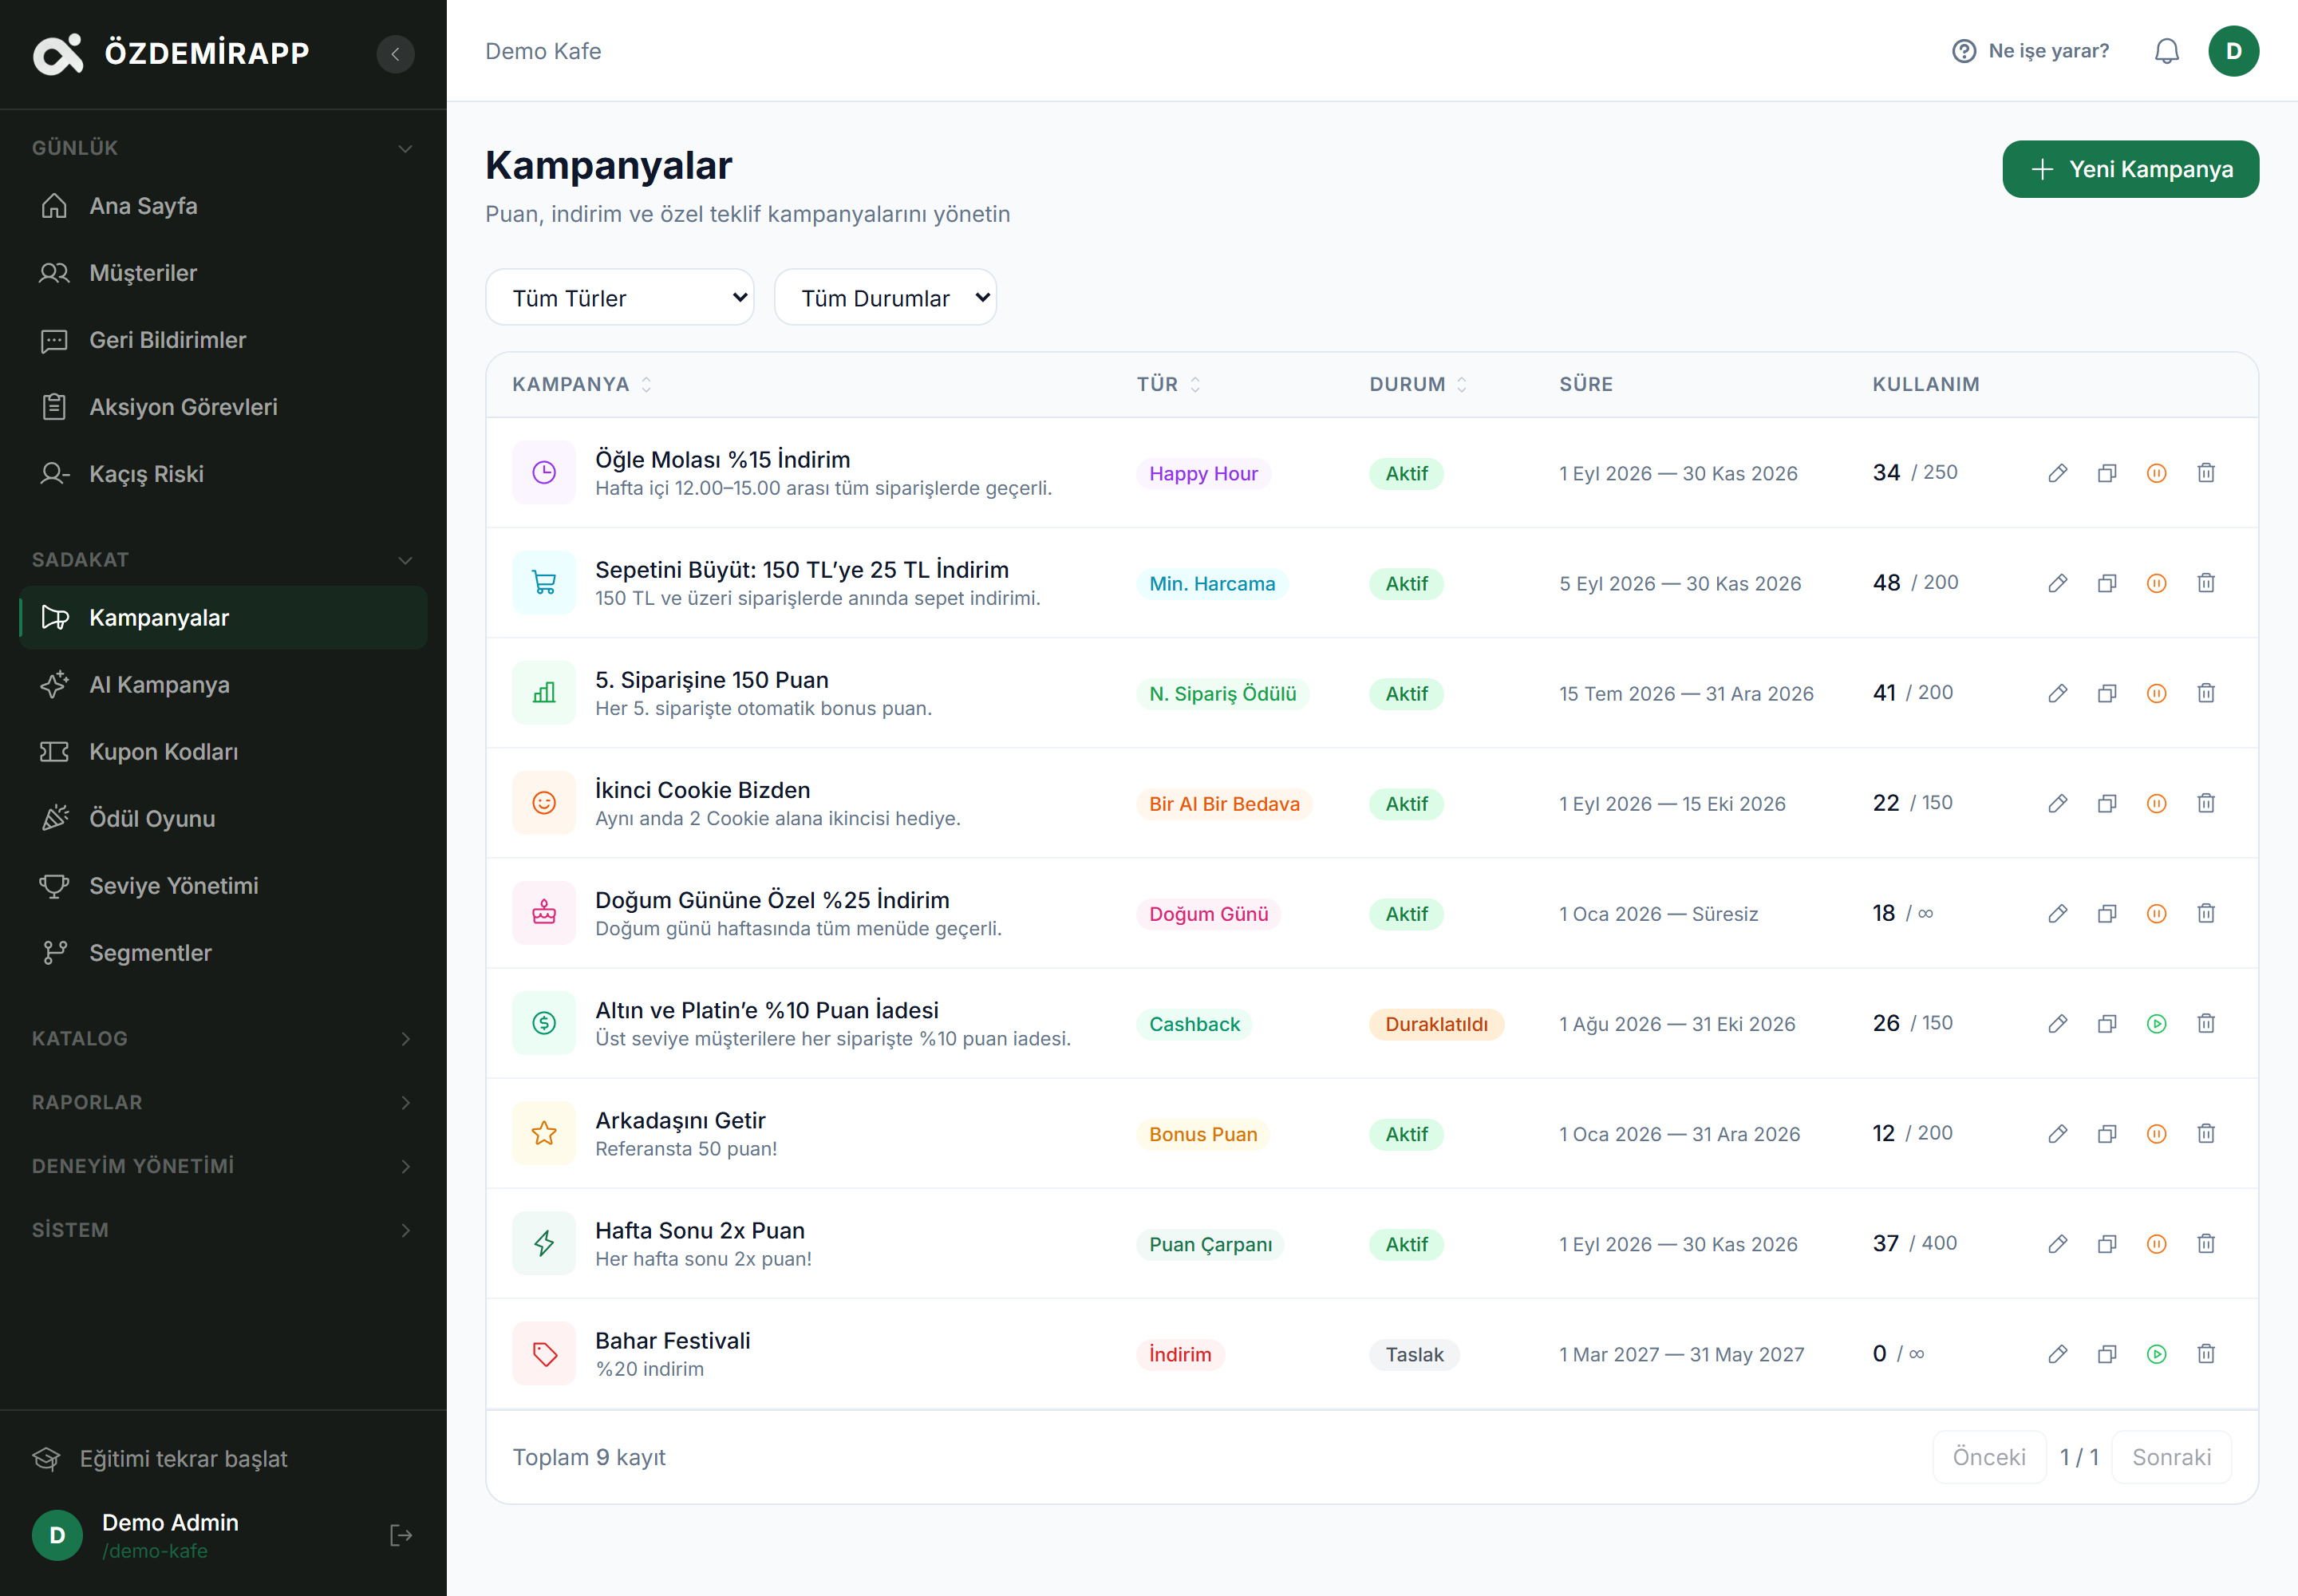Delete the Öğle Molası campaign
This screenshot has height=1596, width=2298.
(2206, 473)
